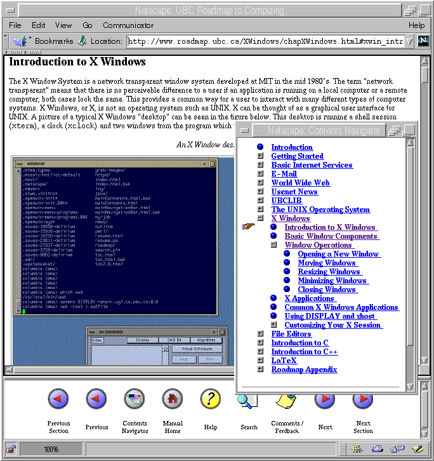Open Composer component icon in status bar
This screenshot has width=434, height=461.
coord(418,449)
